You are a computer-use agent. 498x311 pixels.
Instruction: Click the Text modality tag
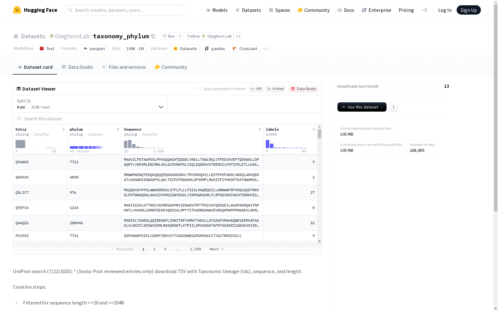point(47,49)
